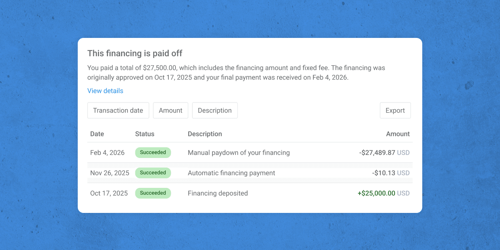The width and height of the screenshot is (500, 250).
Task: Open the Description filter
Action: tap(215, 110)
